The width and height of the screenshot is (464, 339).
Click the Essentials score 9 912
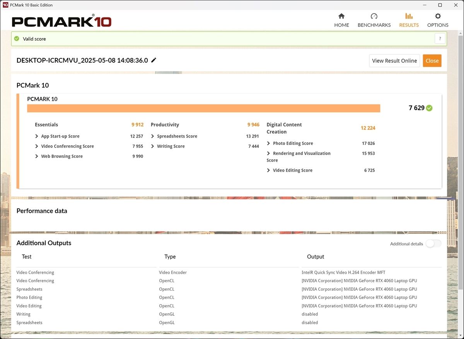(x=137, y=125)
